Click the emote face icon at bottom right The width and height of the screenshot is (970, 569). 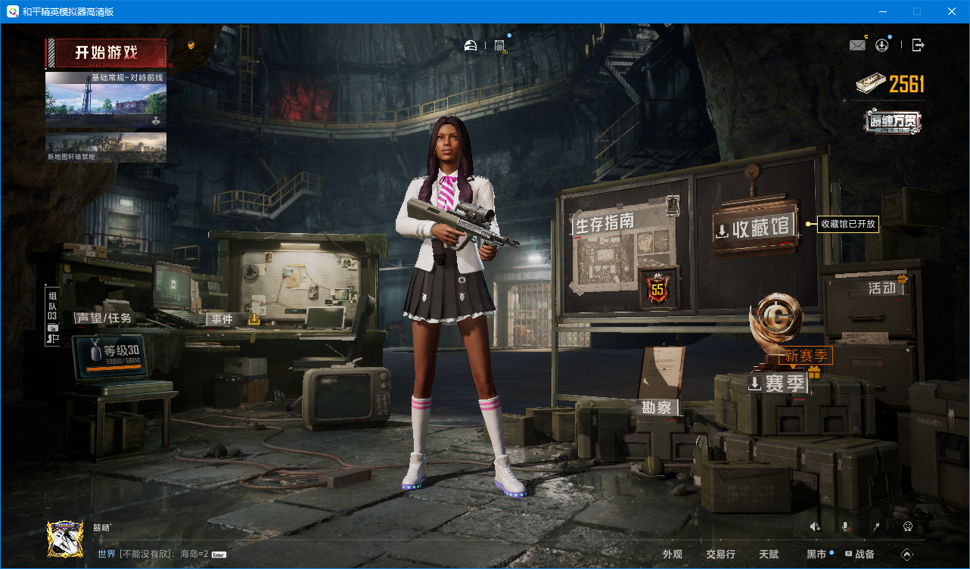tap(907, 527)
